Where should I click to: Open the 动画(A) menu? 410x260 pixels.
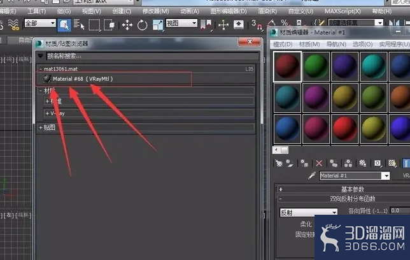[x=189, y=11]
